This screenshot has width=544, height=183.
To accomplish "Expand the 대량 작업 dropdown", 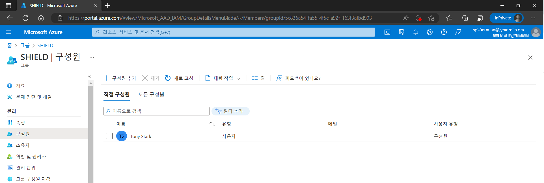I will click(223, 78).
